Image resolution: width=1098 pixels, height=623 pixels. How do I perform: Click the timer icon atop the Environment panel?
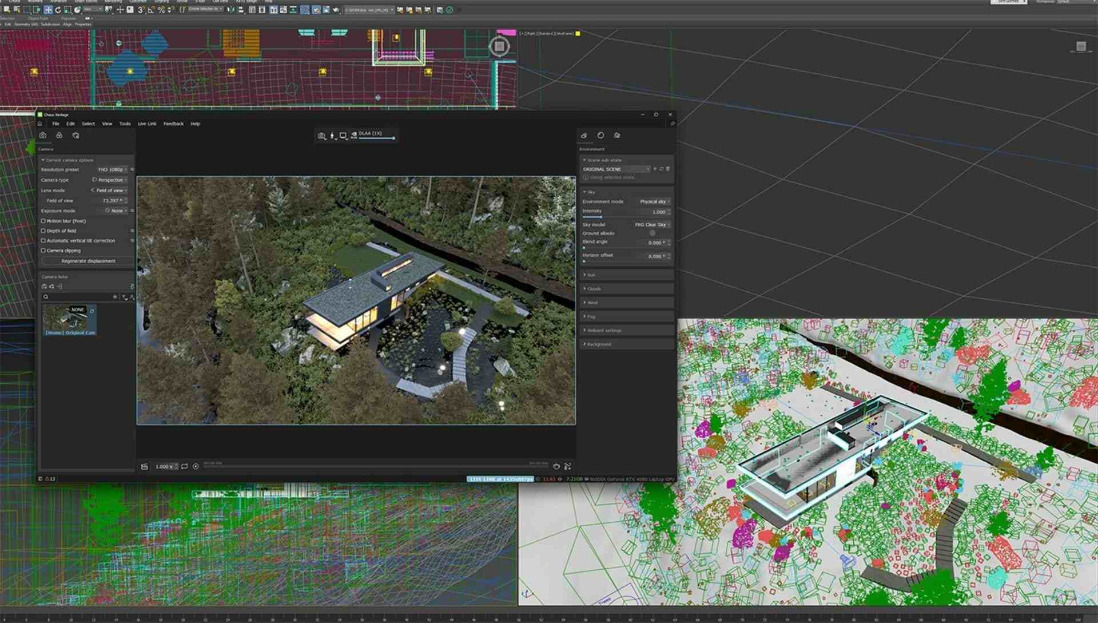click(x=600, y=136)
